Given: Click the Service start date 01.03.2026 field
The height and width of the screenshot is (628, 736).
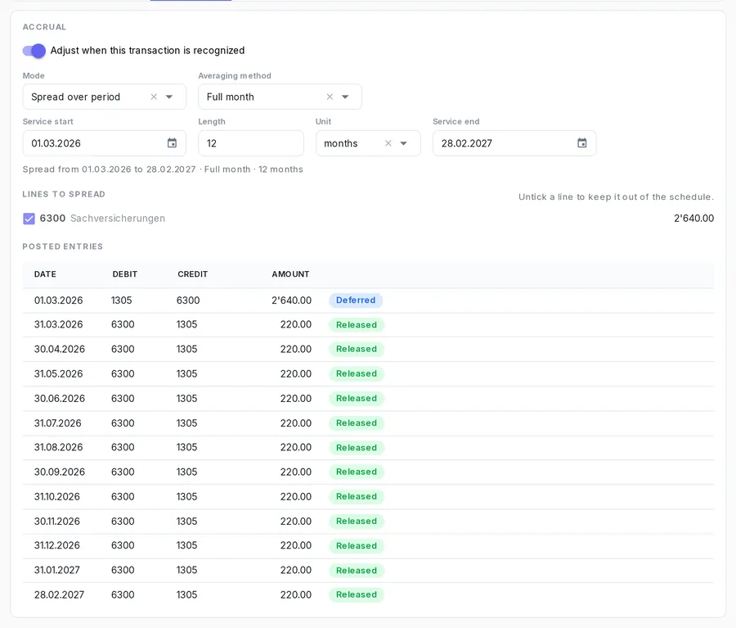Looking at the screenshot, I should click(104, 143).
